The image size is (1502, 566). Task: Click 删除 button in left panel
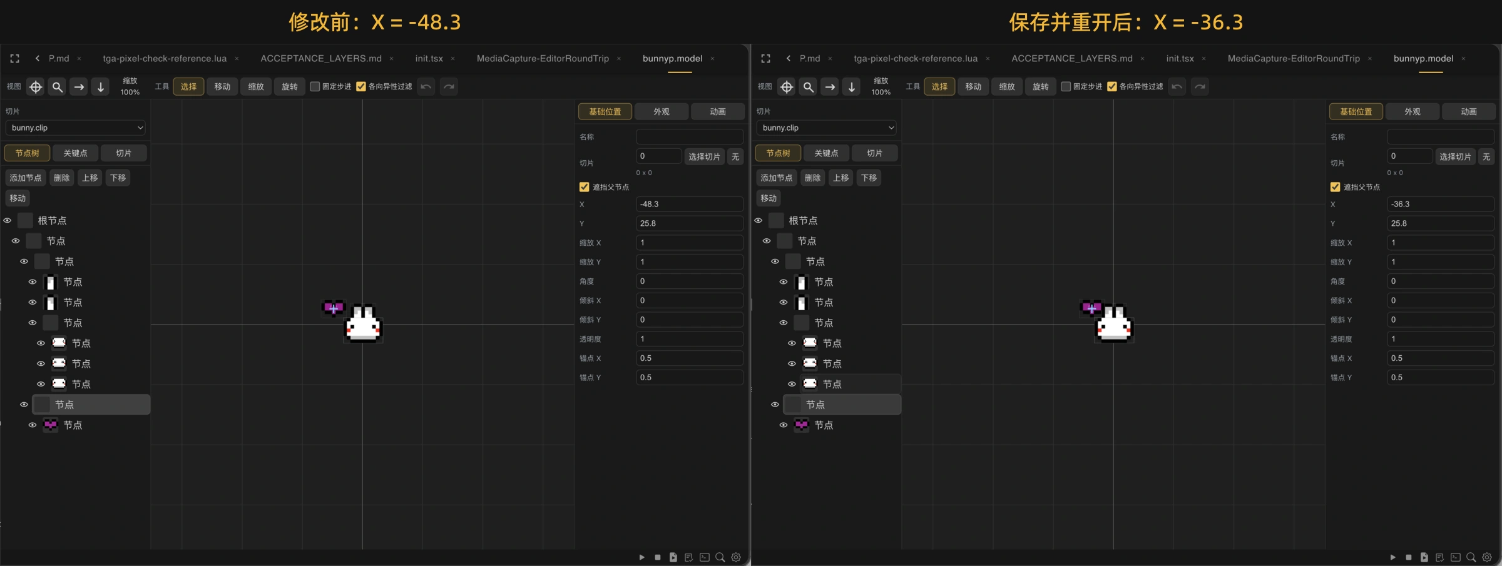(61, 178)
